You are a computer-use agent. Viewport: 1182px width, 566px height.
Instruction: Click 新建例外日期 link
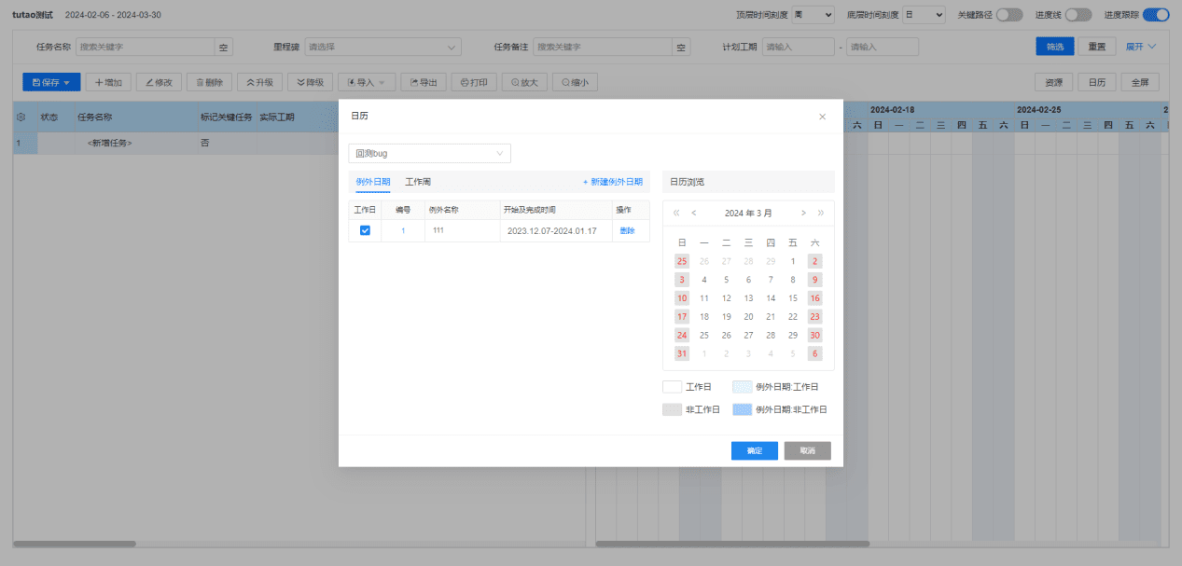613,182
